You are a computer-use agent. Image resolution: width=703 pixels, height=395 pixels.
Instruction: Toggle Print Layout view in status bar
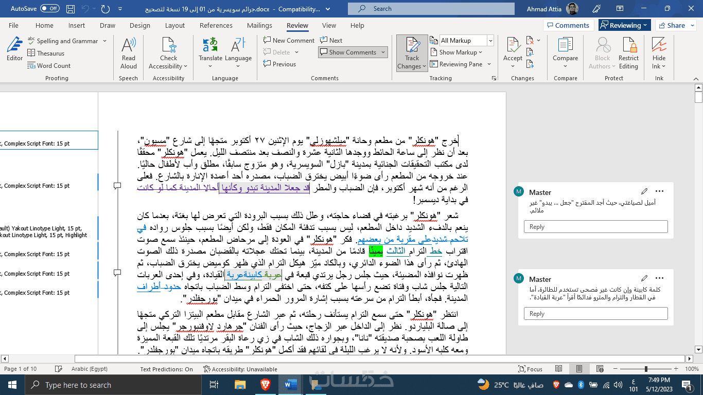pos(579,369)
